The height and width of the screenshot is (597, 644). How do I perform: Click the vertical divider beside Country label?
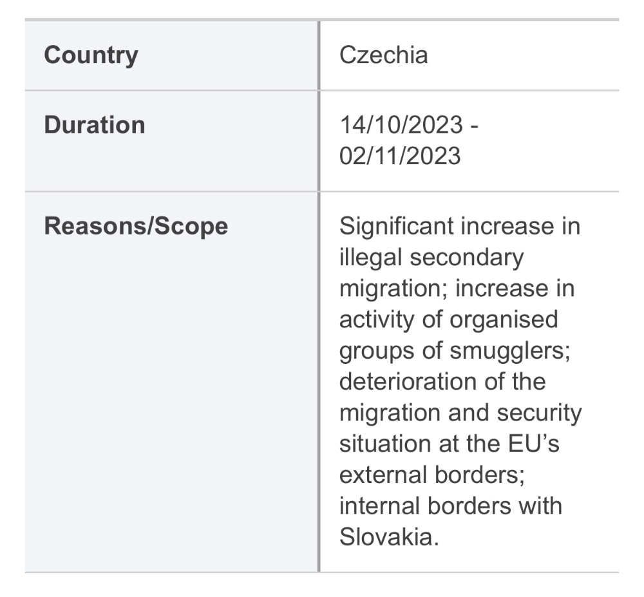tap(319, 55)
